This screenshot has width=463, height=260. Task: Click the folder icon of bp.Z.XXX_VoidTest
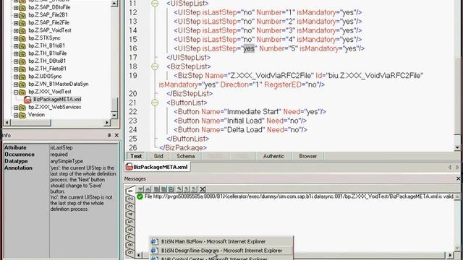[22, 92]
